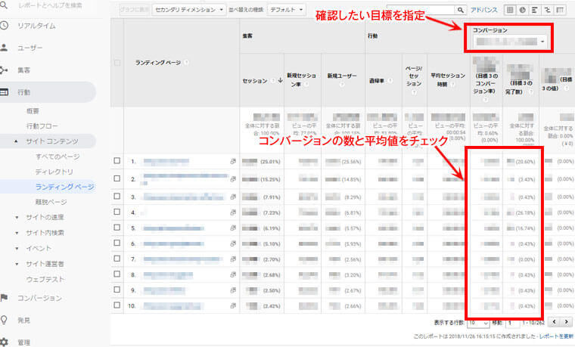Click the table search magnifier button
Screen dimensions: 575x347
461,10
